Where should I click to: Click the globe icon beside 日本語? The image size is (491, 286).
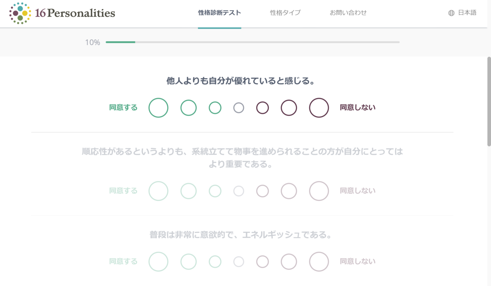tap(451, 13)
